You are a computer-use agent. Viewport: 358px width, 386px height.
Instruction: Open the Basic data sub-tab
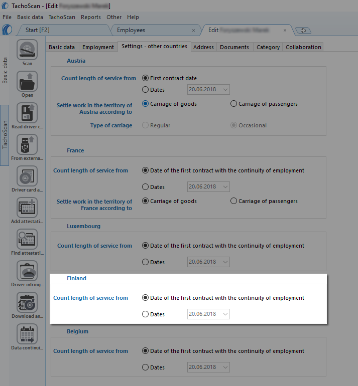[x=62, y=47]
